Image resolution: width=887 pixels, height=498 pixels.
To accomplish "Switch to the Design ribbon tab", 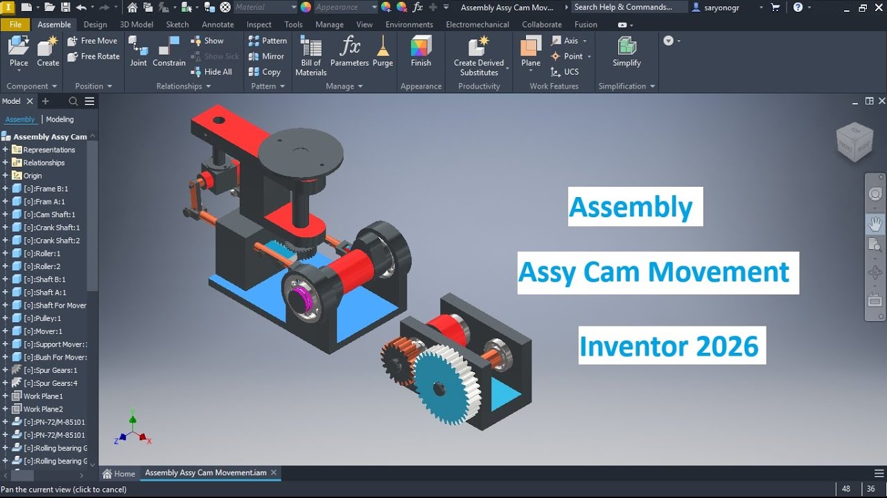I will [95, 24].
